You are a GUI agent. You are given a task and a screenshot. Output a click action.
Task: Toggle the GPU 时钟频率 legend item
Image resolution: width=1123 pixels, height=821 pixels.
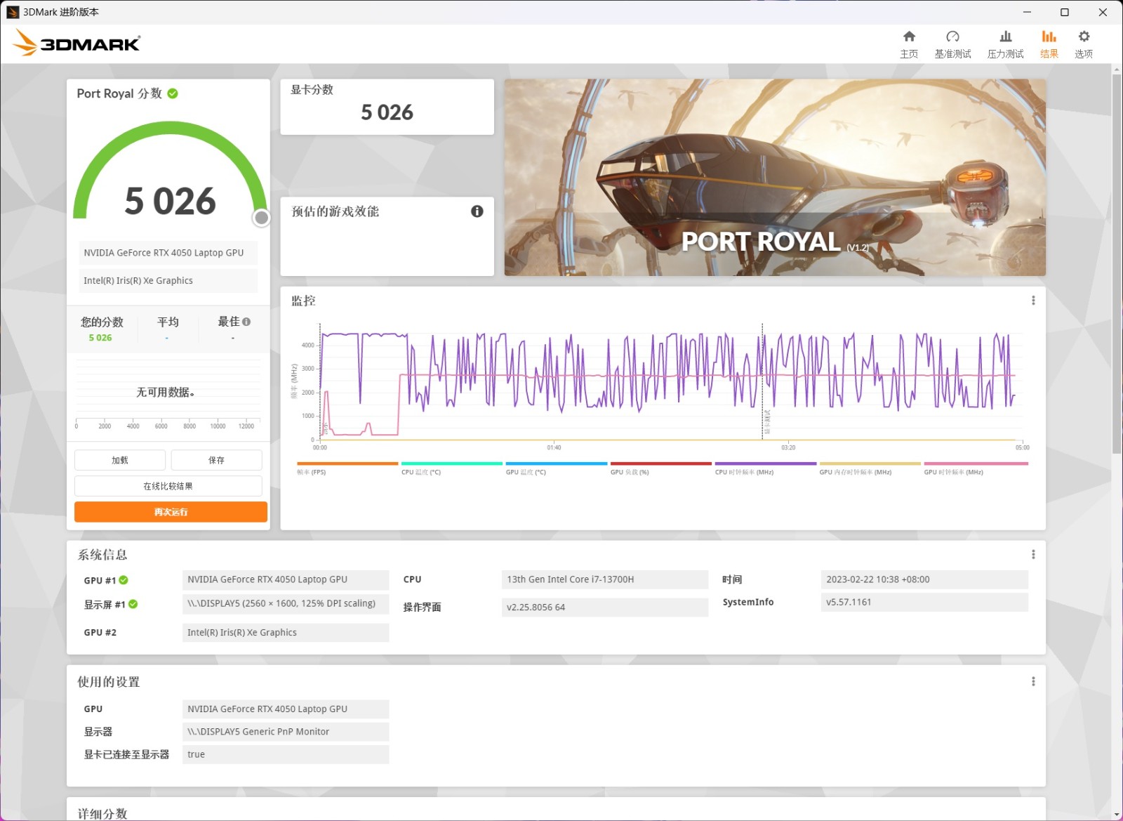(x=976, y=468)
